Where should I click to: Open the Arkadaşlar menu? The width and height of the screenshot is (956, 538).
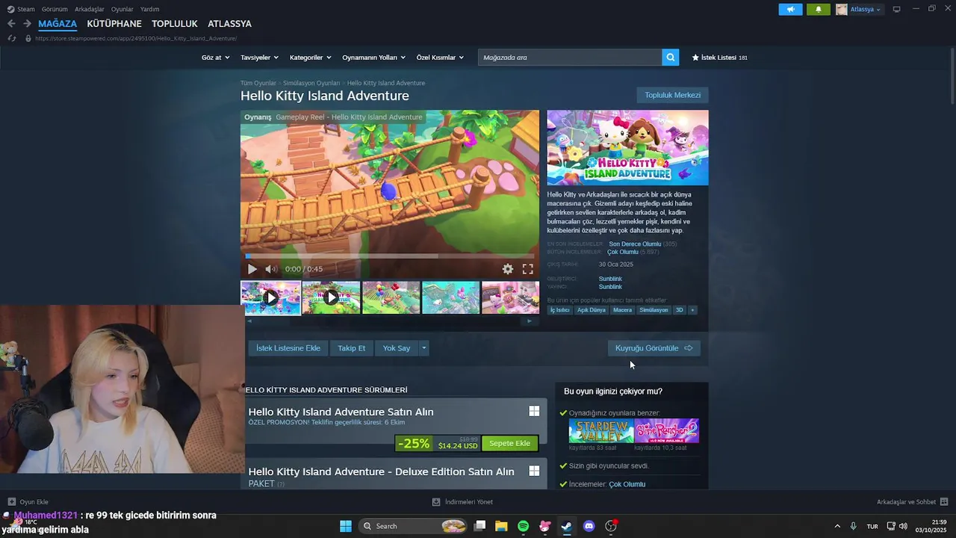90,9
